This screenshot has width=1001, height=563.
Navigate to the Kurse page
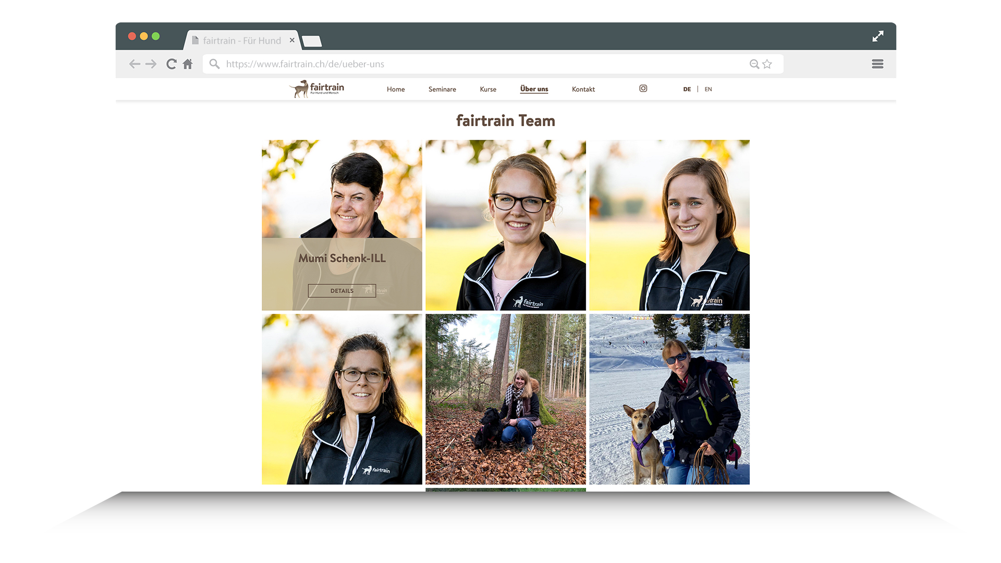[x=488, y=89]
